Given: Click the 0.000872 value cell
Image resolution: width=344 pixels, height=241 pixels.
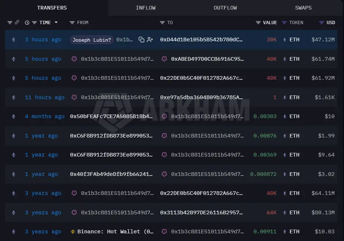Looking at the screenshot, I should point(263,174).
